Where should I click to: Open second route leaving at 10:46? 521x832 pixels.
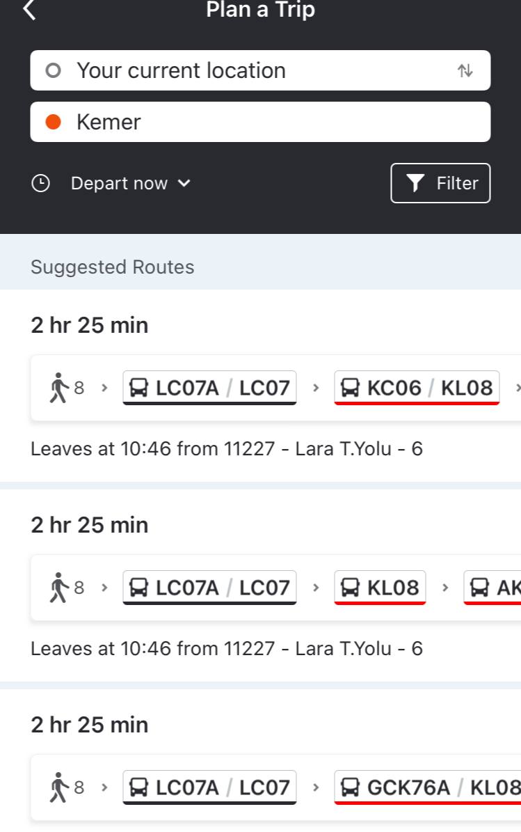coord(260,586)
